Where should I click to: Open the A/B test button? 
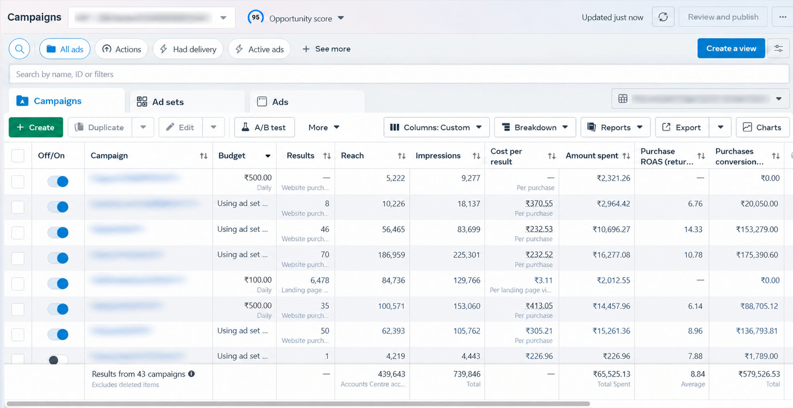coord(265,127)
